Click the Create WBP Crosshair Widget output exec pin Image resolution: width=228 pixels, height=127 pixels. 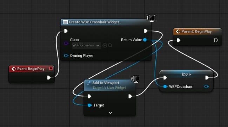point(146,31)
